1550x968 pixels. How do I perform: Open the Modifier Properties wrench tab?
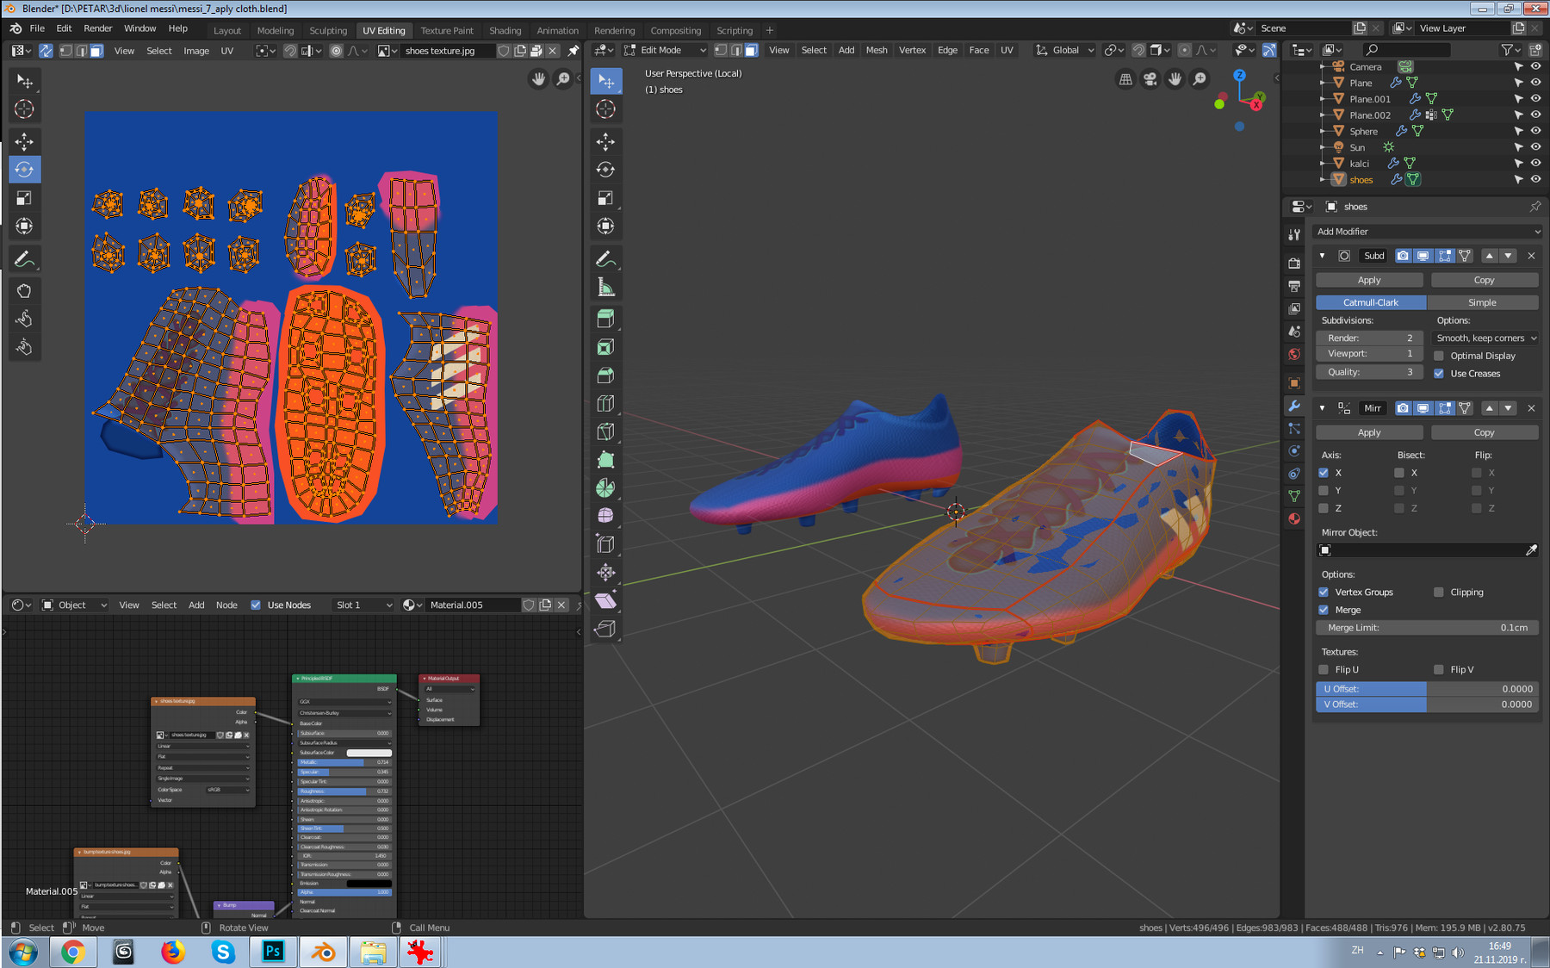pos(1293,405)
